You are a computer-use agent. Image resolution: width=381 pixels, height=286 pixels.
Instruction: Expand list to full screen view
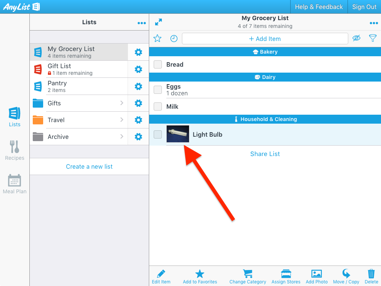click(159, 22)
